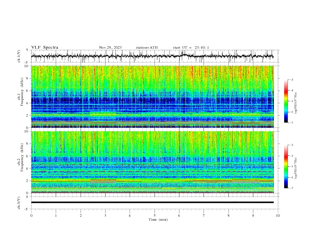Click the "station=ATH" header label

click(147, 47)
